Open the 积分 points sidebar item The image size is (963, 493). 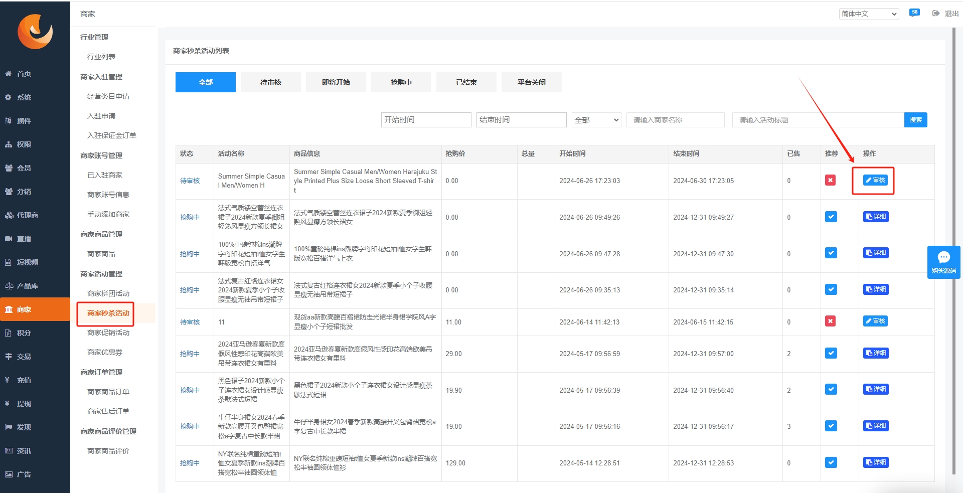click(x=35, y=333)
